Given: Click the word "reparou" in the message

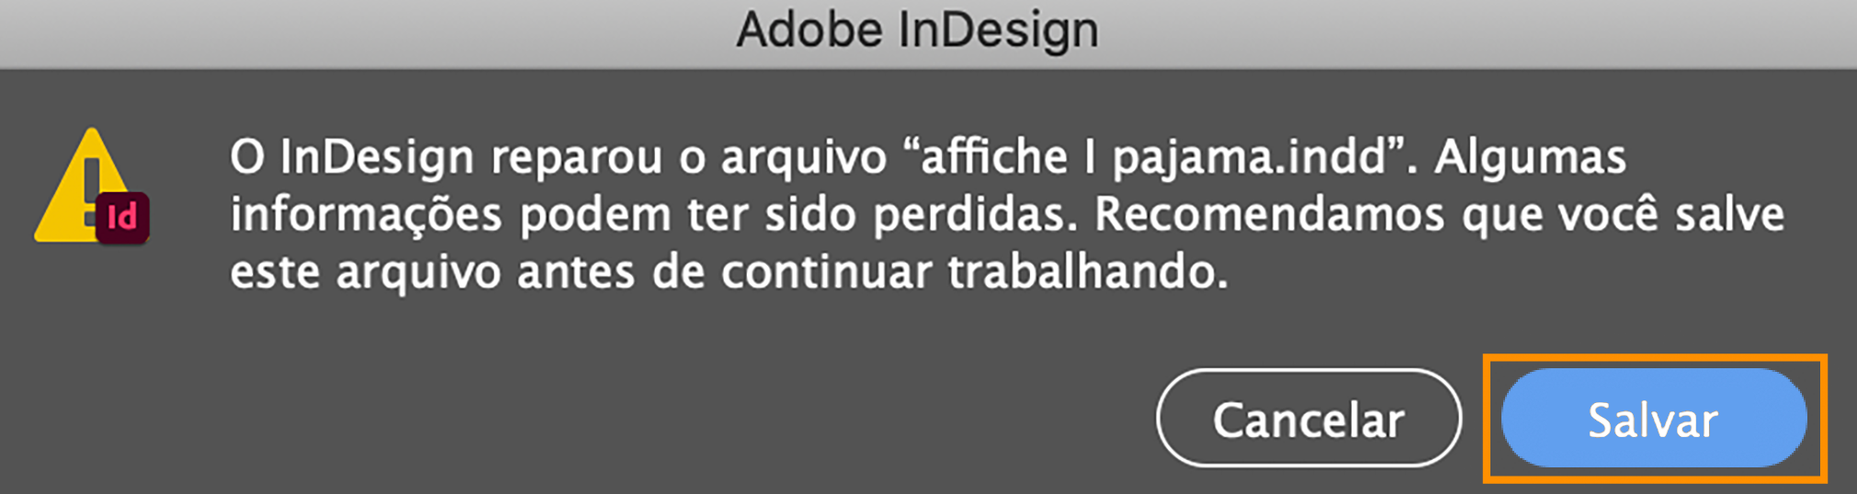Looking at the screenshot, I should tap(576, 159).
